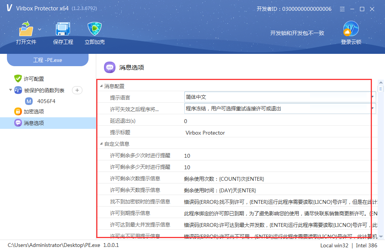The width and height of the screenshot is (385, 250).
Task: Open the 许可失效之后程序将 dropdown
Action: pyautogui.click(x=280, y=108)
